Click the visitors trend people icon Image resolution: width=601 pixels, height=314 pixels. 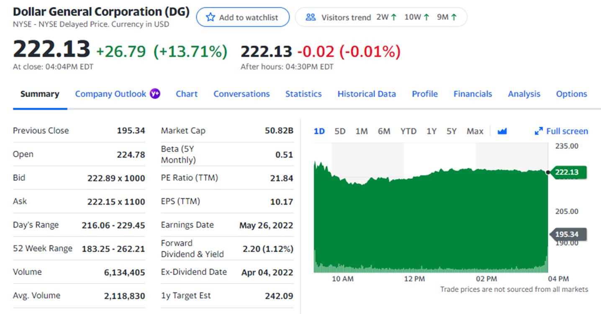[x=311, y=17]
